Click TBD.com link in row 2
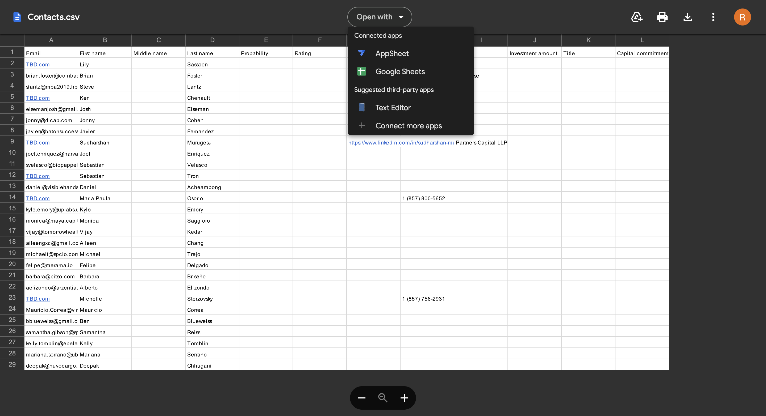The height and width of the screenshot is (416, 766). tap(38, 65)
